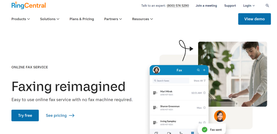Click the fax icon beside Irving Sampley
Image resolution: width=277 pixels, height=134 pixels.
pos(155,123)
